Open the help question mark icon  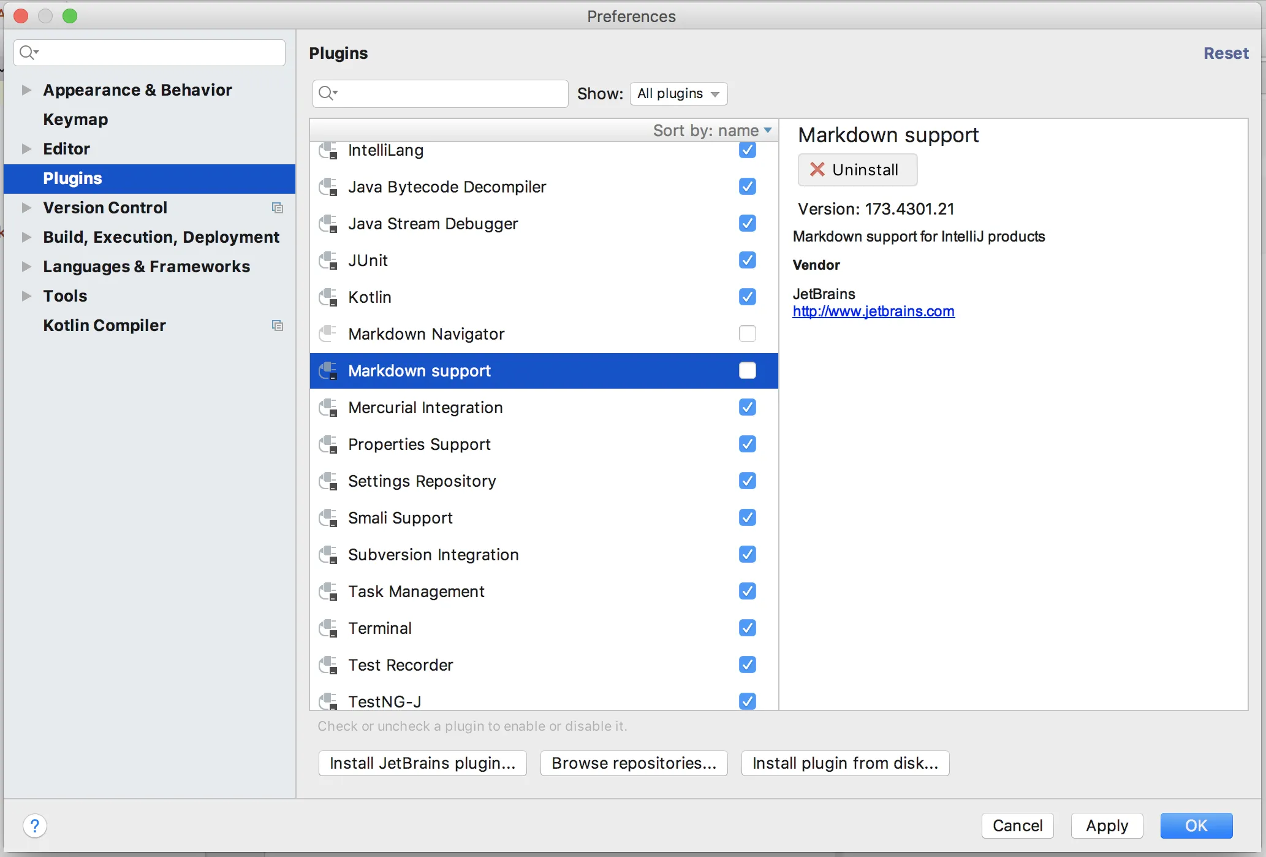[x=35, y=826]
